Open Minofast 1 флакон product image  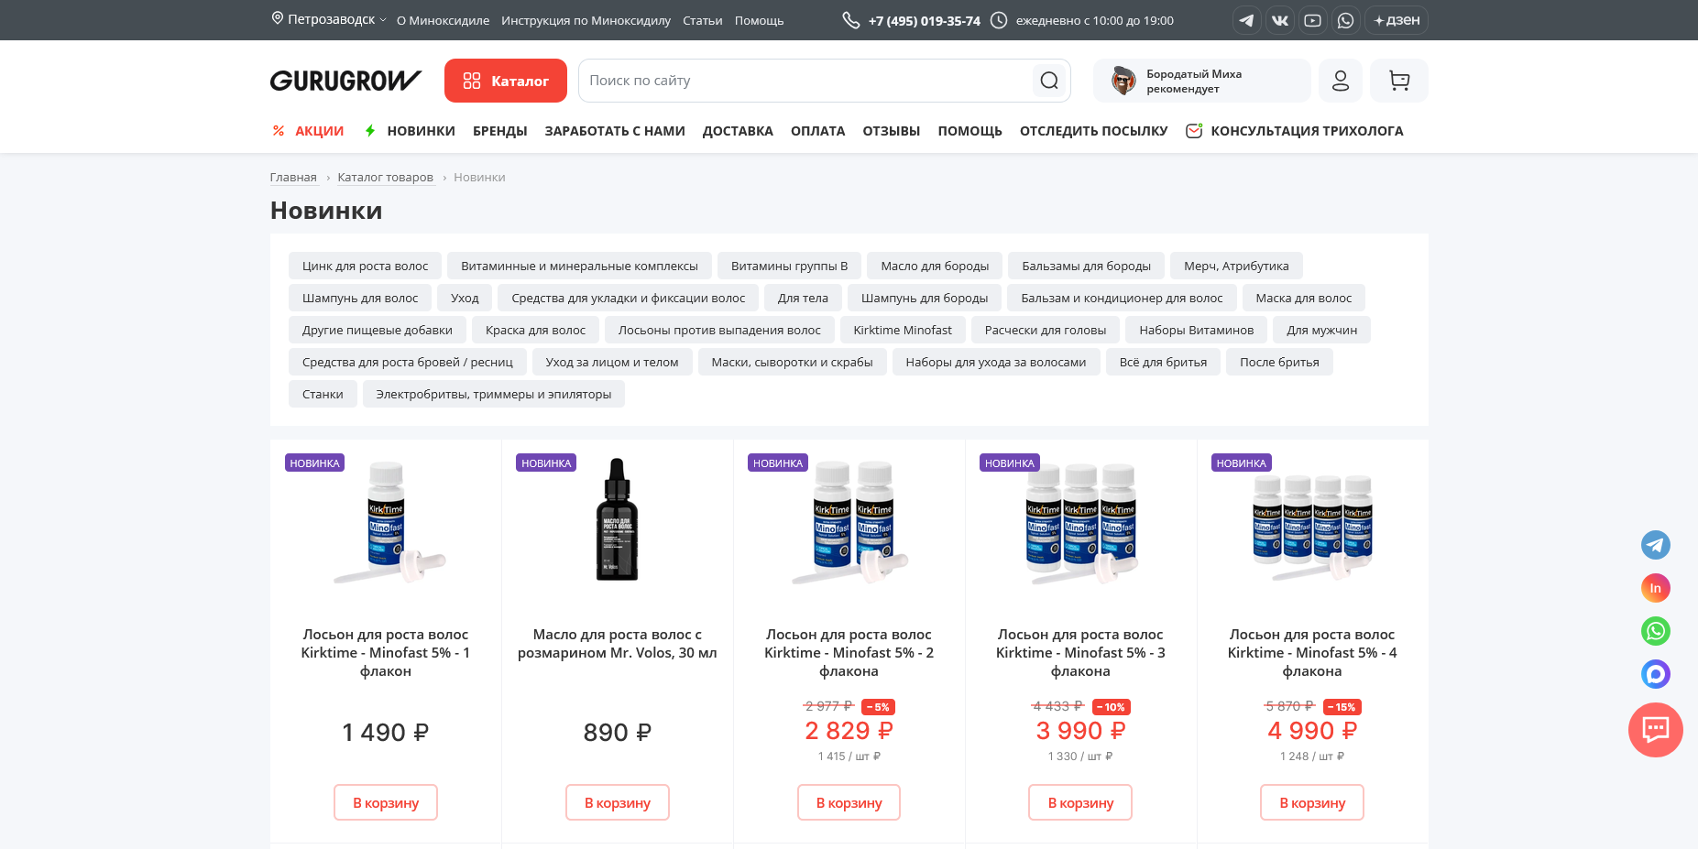[x=386, y=522]
